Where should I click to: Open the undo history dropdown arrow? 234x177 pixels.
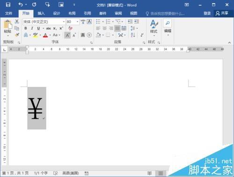point(26,5)
